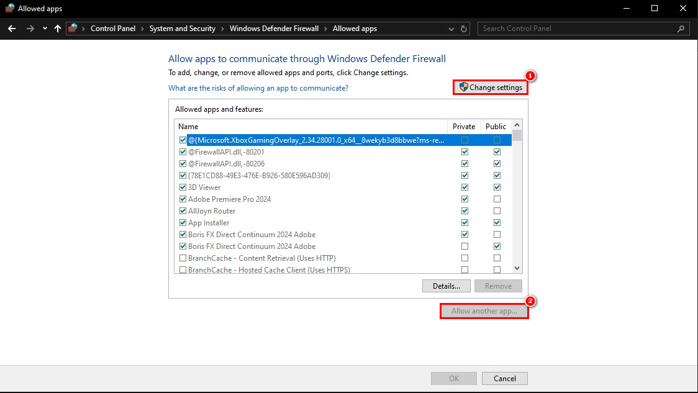Image resolution: width=698 pixels, height=393 pixels.
Task: Toggle Private checkbox for @FirewallAPI.dll,-80201
Action: 465,151
